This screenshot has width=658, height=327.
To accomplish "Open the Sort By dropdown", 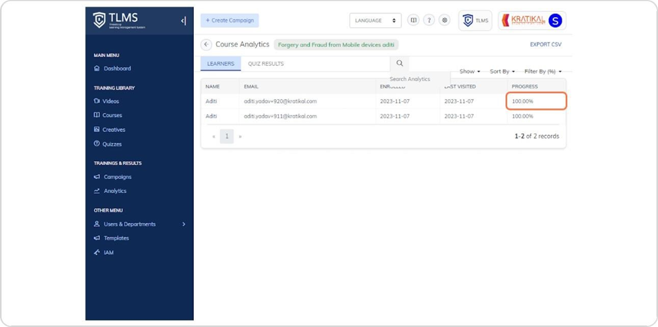I will (x=503, y=71).
